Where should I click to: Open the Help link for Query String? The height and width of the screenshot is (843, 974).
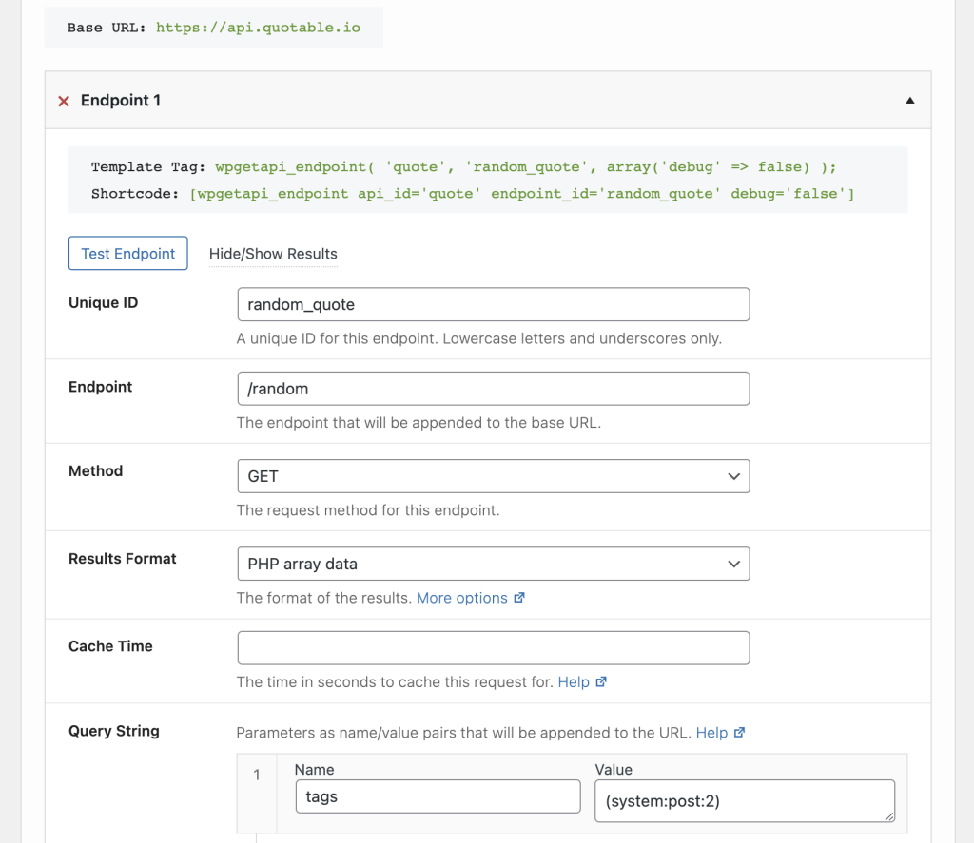713,732
